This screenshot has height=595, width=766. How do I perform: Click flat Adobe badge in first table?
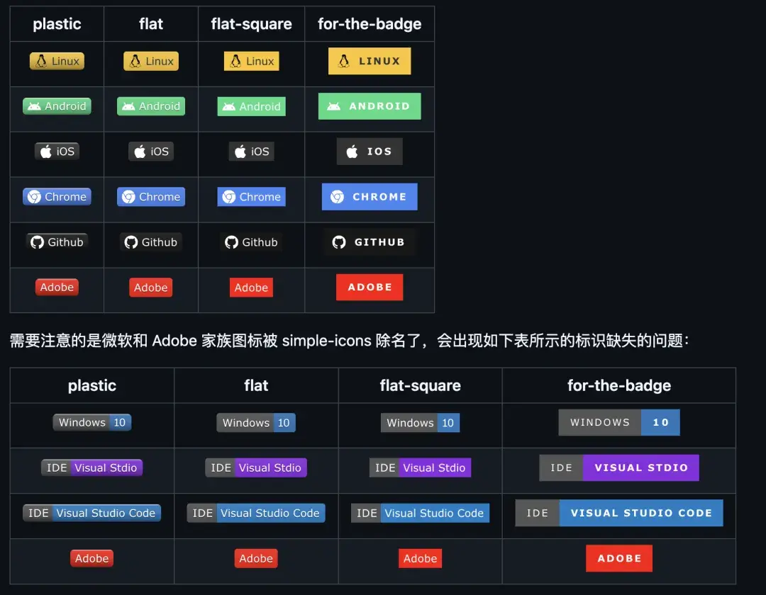click(151, 288)
